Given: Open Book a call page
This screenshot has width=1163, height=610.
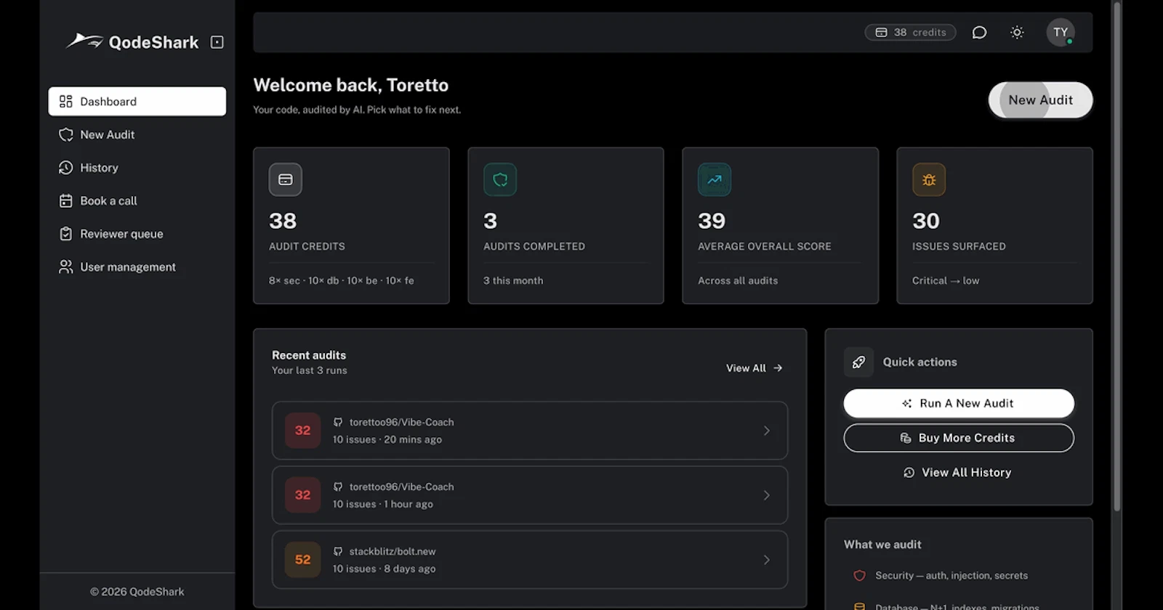Looking at the screenshot, I should coord(137,200).
